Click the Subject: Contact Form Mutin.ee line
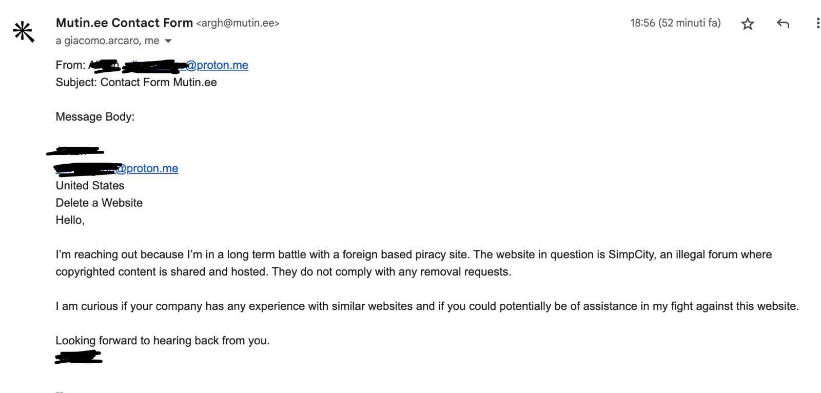 pyautogui.click(x=136, y=82)
